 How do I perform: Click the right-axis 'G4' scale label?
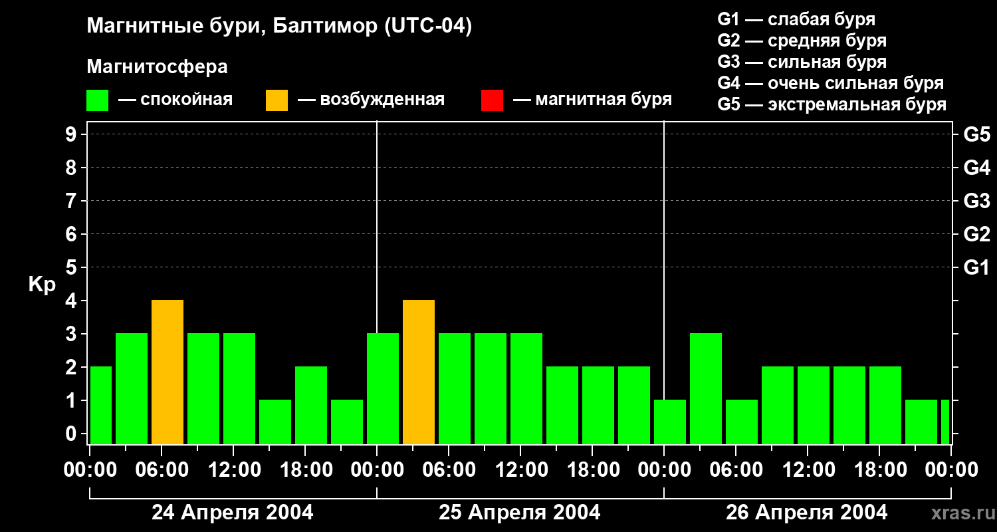[x=976, y=168]
